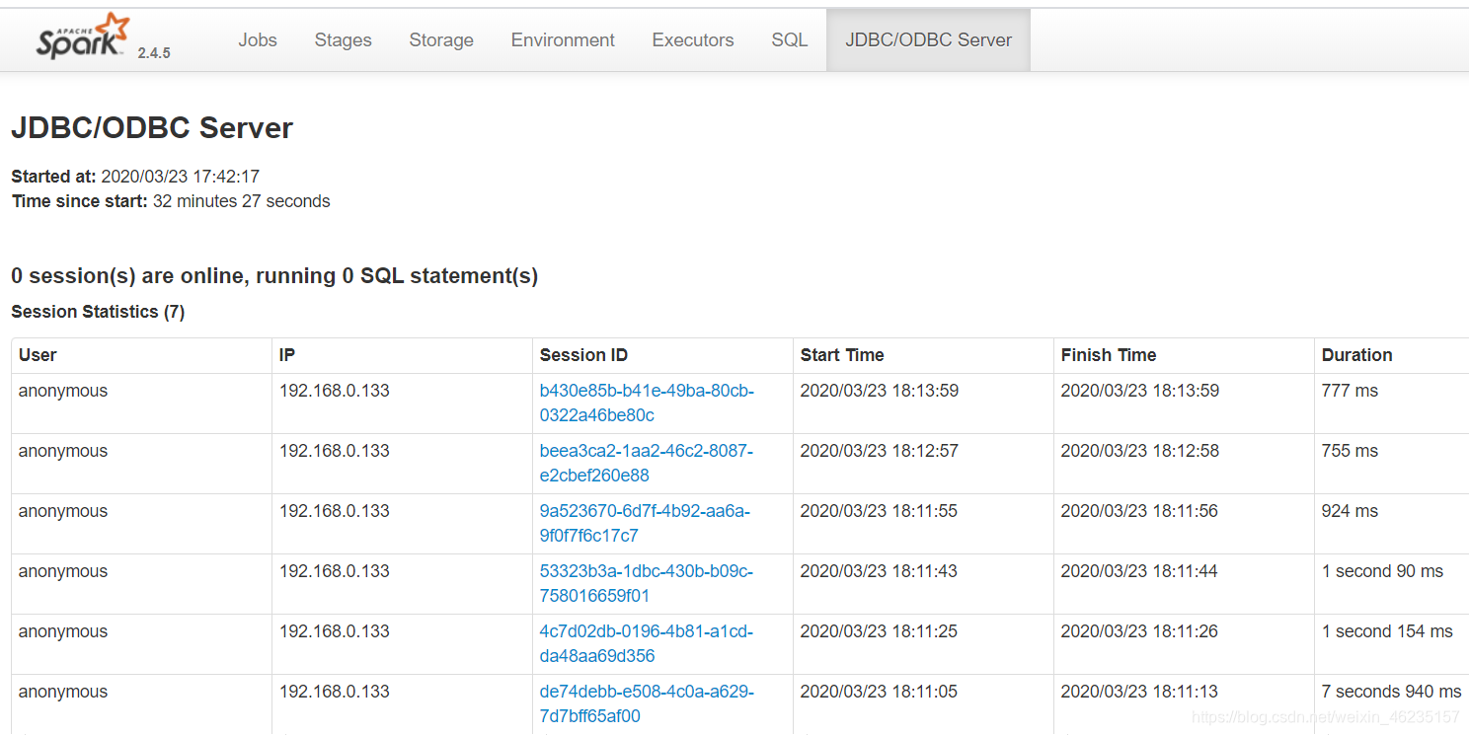The image size is (1469, 735).
Task: Switch to the SQL tab
Action: (790, 40)
